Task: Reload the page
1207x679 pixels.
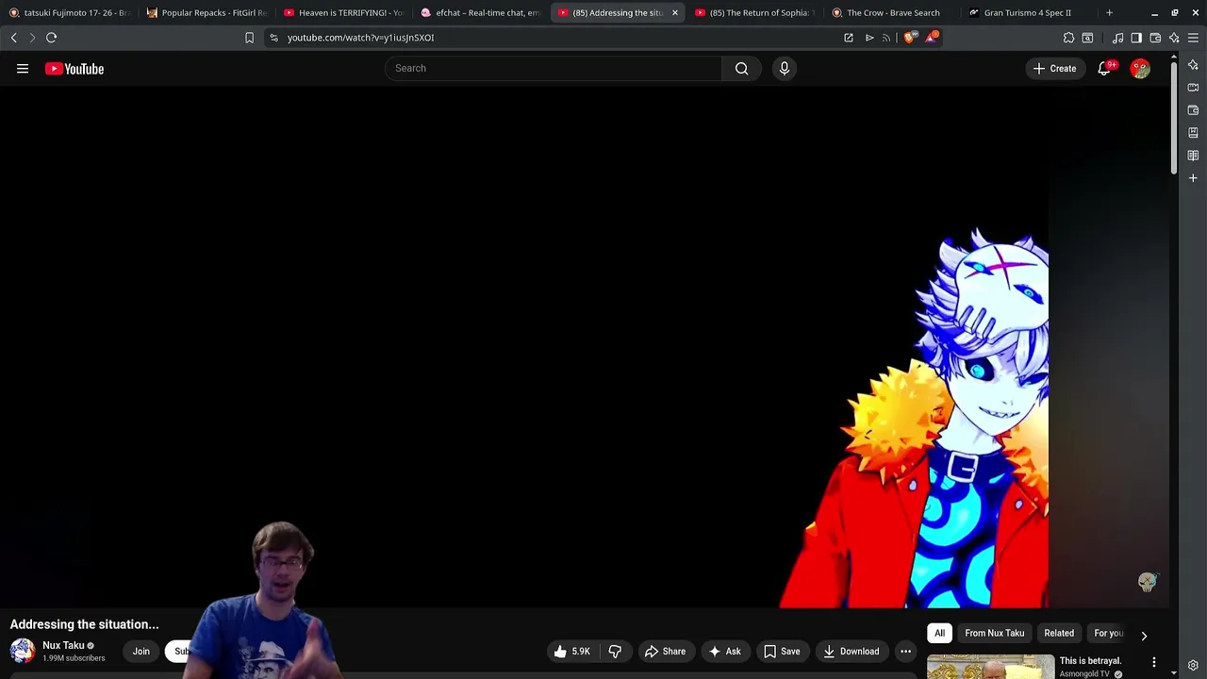Action: 51,38
